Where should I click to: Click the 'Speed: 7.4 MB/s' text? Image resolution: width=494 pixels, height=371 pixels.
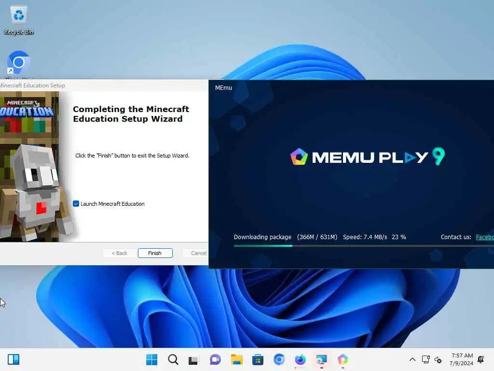(365, 237)
